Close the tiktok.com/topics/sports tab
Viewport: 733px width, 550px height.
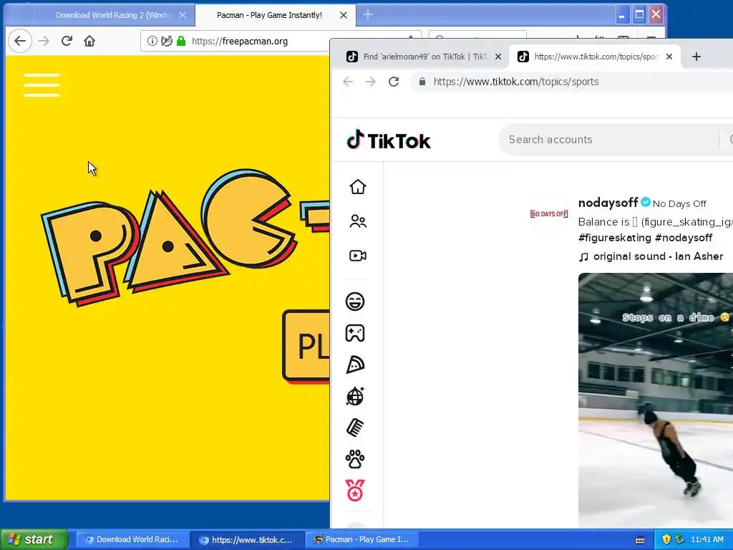pyautogui.click(x=669, y=57)
